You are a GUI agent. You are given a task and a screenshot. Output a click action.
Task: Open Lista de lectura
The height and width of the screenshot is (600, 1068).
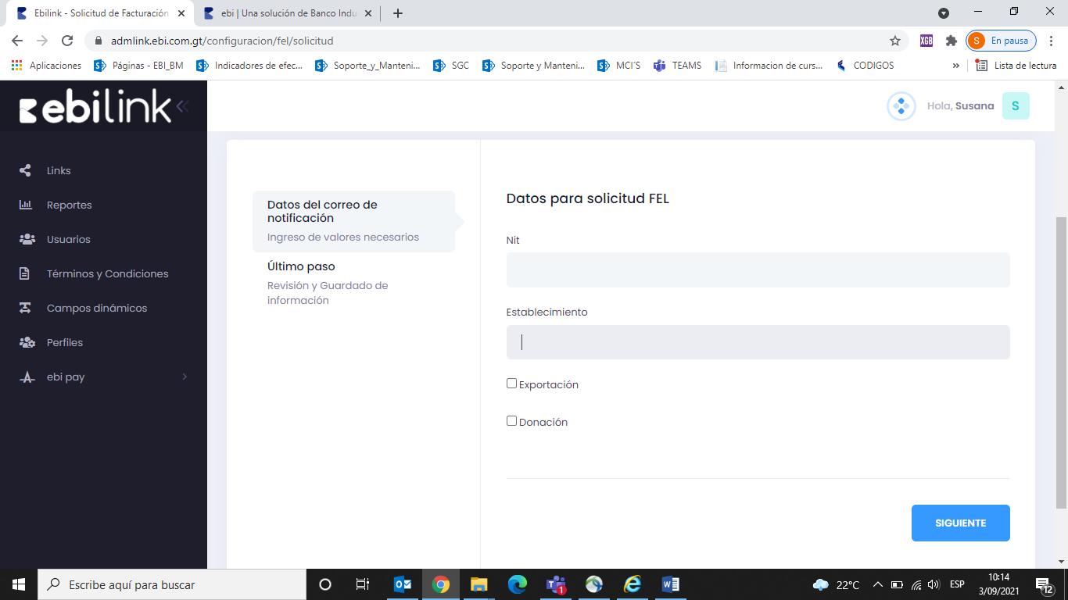(1016, 66)
